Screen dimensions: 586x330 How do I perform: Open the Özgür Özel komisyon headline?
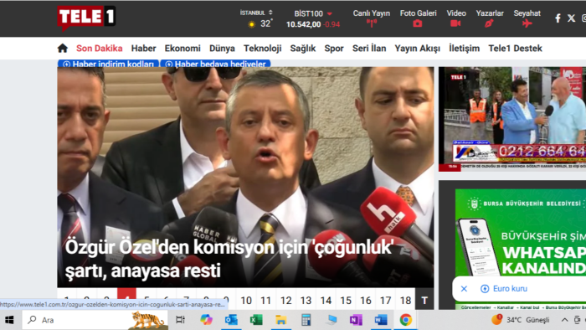point(229,259)
